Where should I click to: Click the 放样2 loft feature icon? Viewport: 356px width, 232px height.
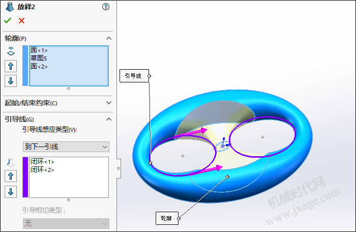click(10, 7)
